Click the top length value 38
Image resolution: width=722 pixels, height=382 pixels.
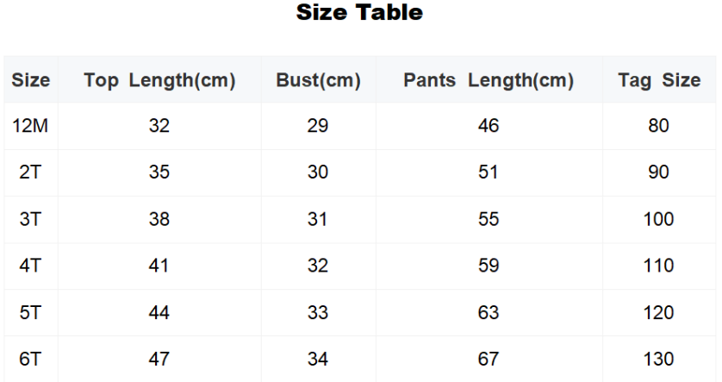(159, 219)
